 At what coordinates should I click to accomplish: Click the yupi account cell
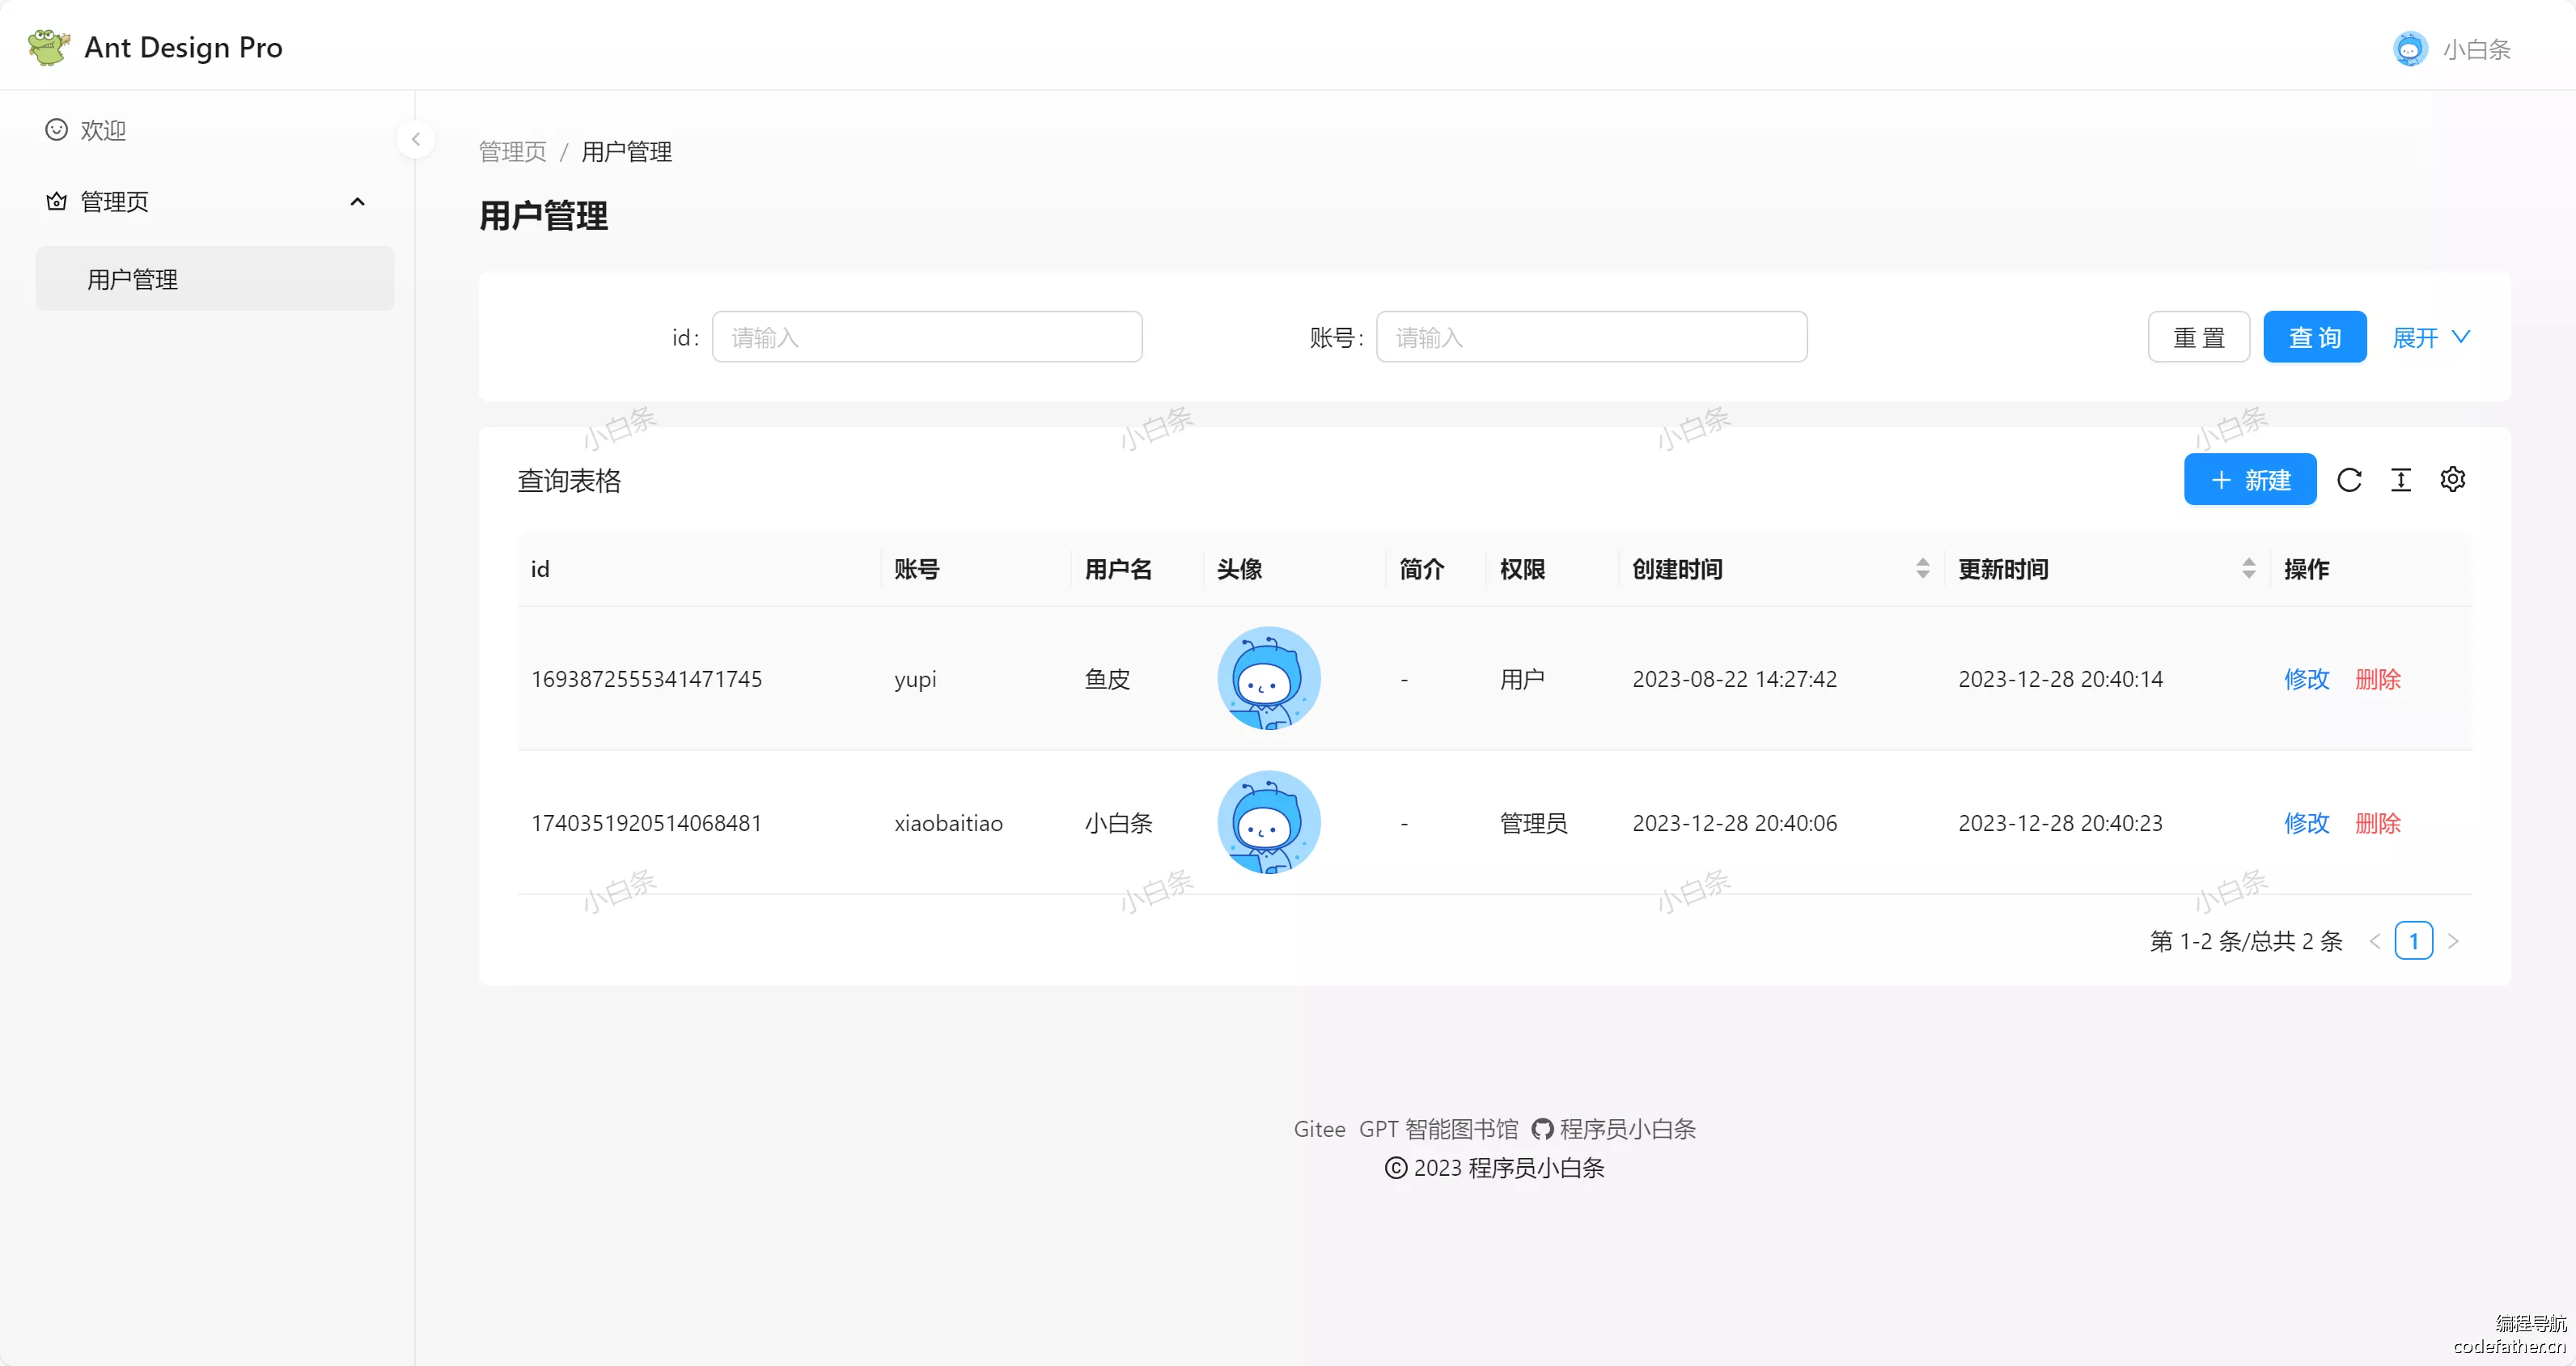point(915,679)
